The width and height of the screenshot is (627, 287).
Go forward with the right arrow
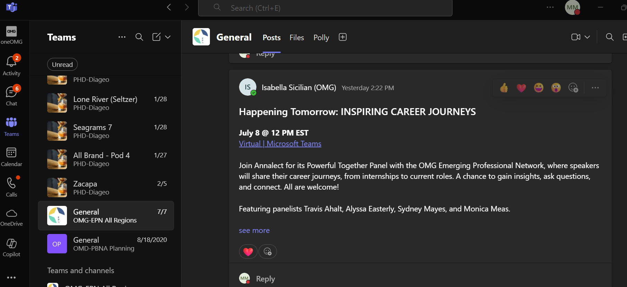point(187,7)
